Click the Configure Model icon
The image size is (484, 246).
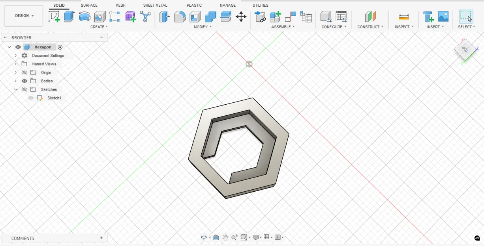(x=326, y=17)
